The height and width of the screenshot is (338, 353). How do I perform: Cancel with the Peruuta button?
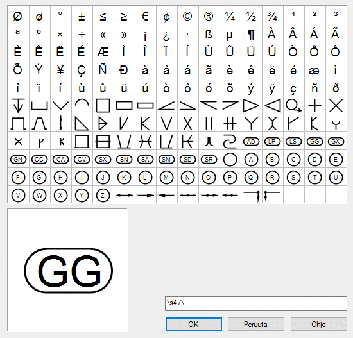click(x=255, y=325)
